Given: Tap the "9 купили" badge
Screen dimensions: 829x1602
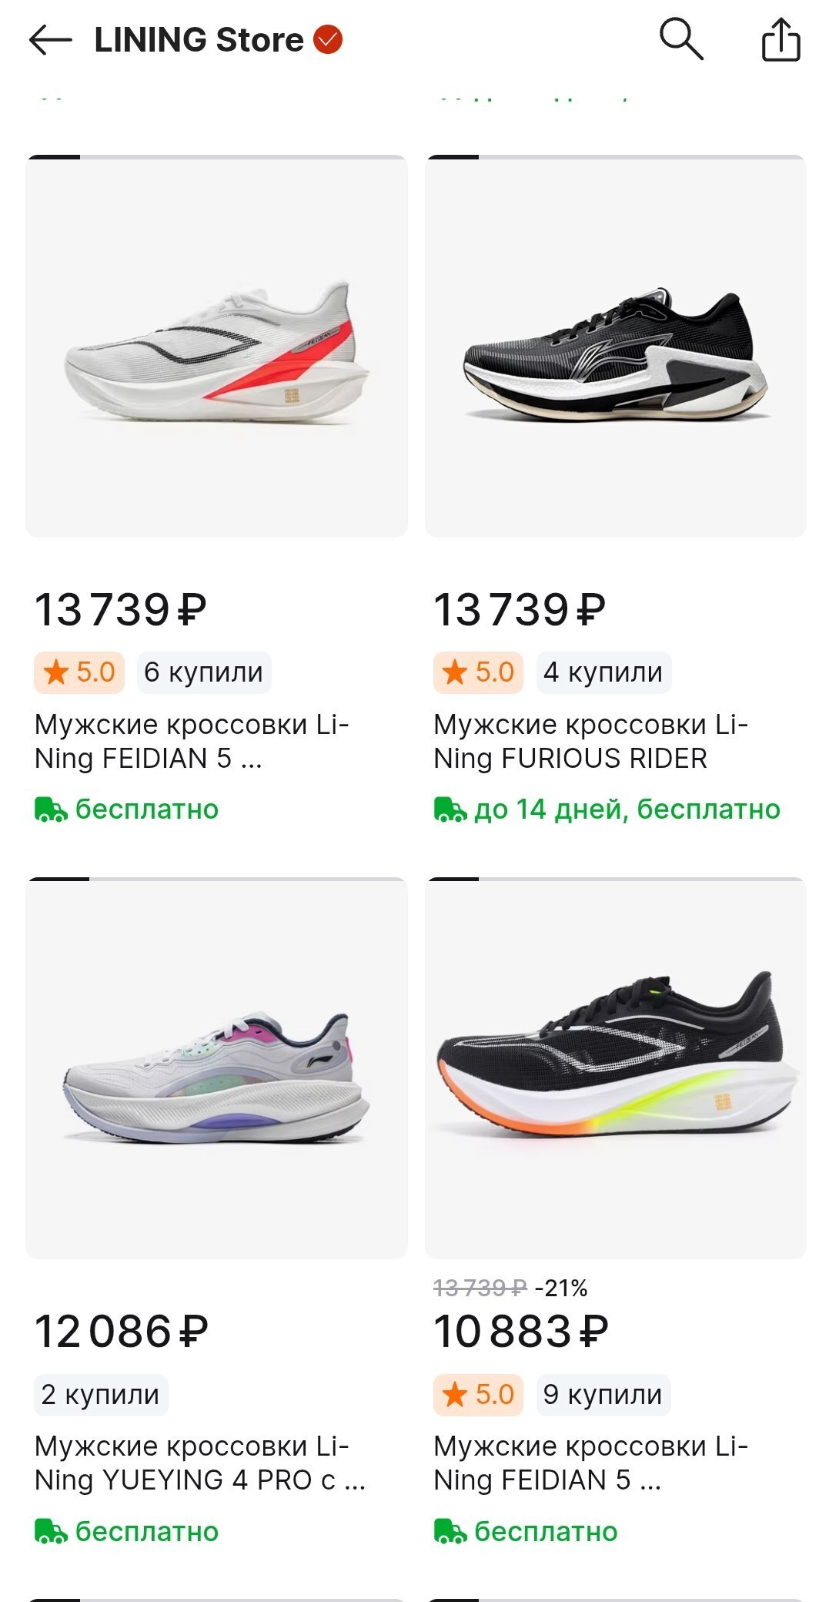Looking at the screenshot, I should (x=603, y=1394).
